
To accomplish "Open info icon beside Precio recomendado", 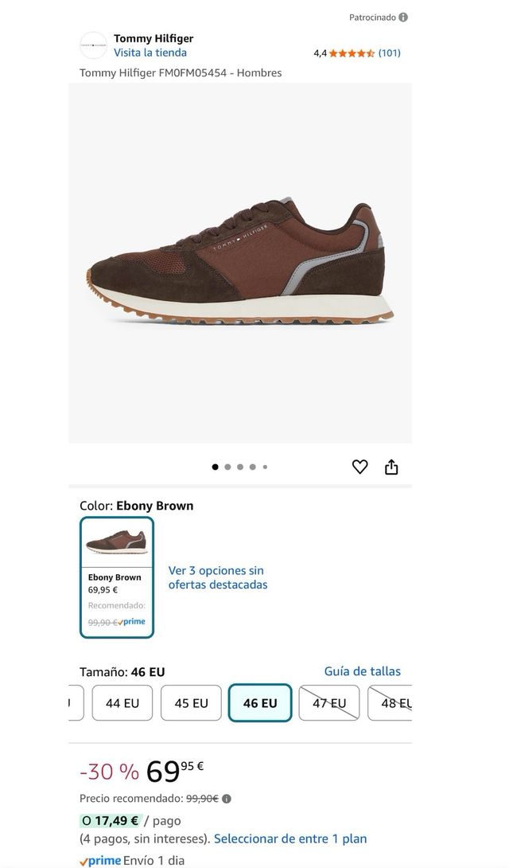I will 227,798.
